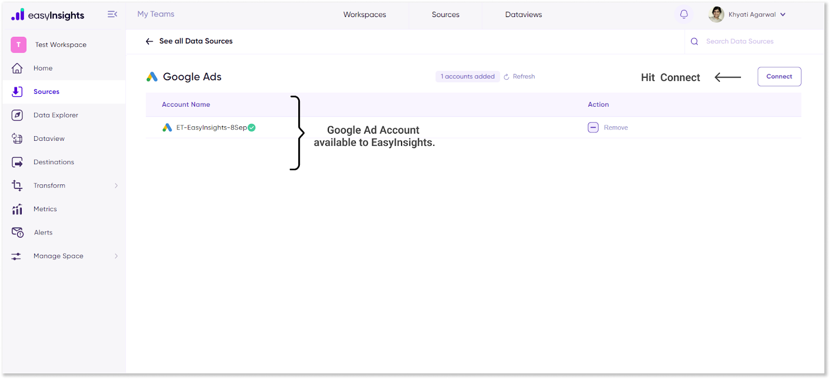Open notifications with the bell icon

pyautogui.click(x=684, y=14)
